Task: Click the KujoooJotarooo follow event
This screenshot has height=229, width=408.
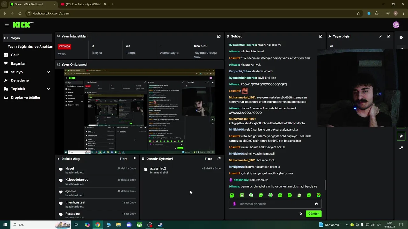Action: (x=97, y=182)
